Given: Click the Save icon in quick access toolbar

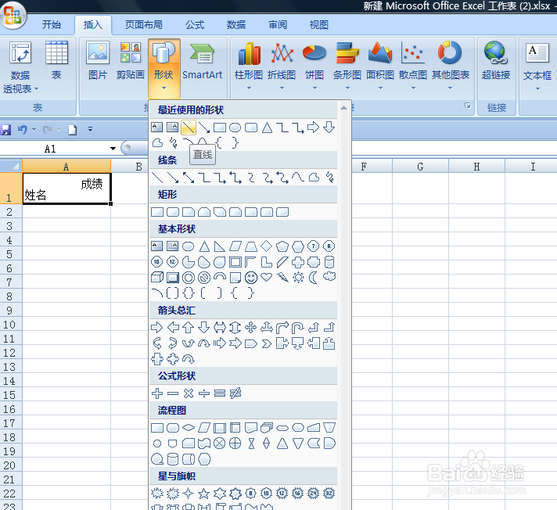Looking at the screenshot, I should coord(5,130).
